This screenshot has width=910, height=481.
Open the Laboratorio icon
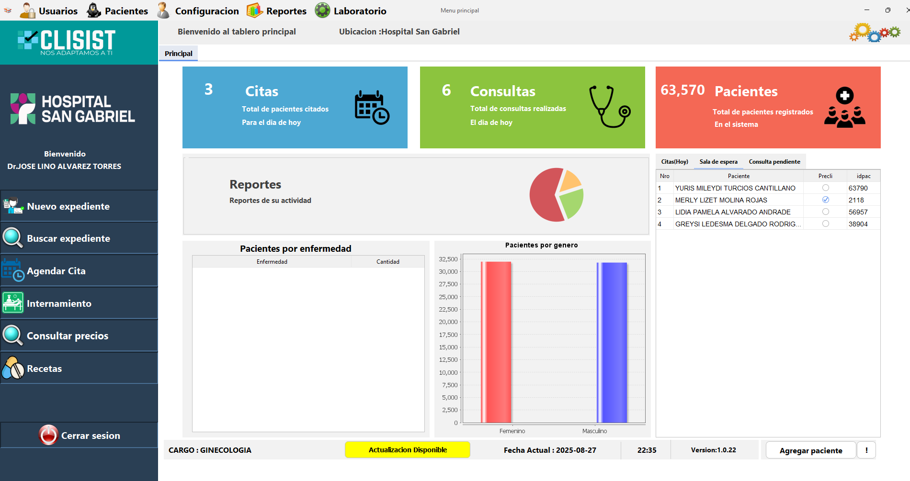pyautogui.click(x=322, y=10)
